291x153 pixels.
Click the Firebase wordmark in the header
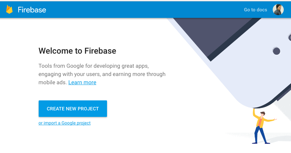[x=32, y=10]
